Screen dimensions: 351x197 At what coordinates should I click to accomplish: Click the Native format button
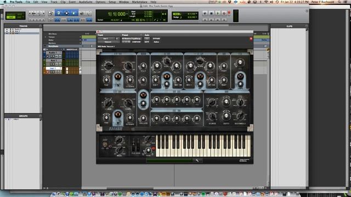coord(156,42)
